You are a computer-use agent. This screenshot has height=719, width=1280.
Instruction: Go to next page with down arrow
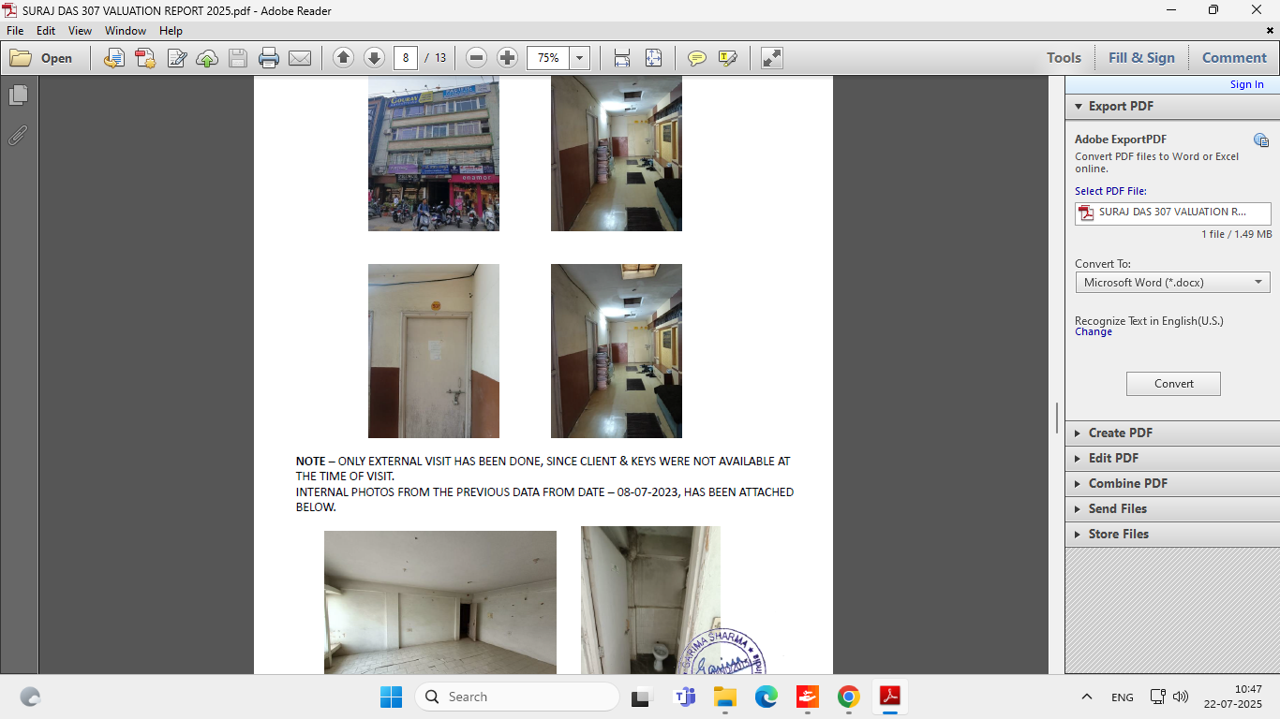click(x=374, y=58)
